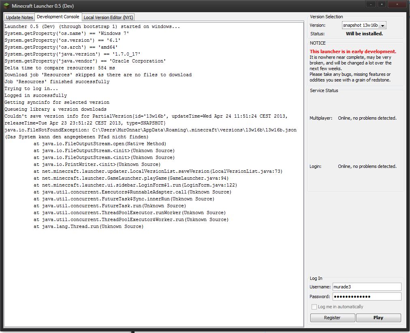Click the java.vendor 'Oracle Corporation' line
Screen dimensions: 410x333
pos(85,61)
